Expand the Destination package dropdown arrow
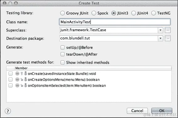The image size is (178, 118). 160,39
